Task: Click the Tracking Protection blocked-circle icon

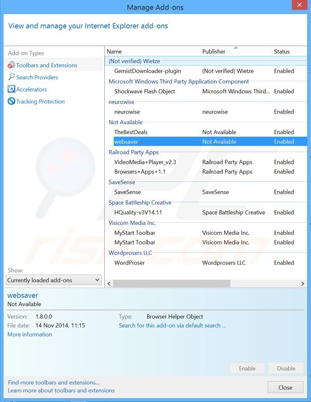Action: (11, 101)
